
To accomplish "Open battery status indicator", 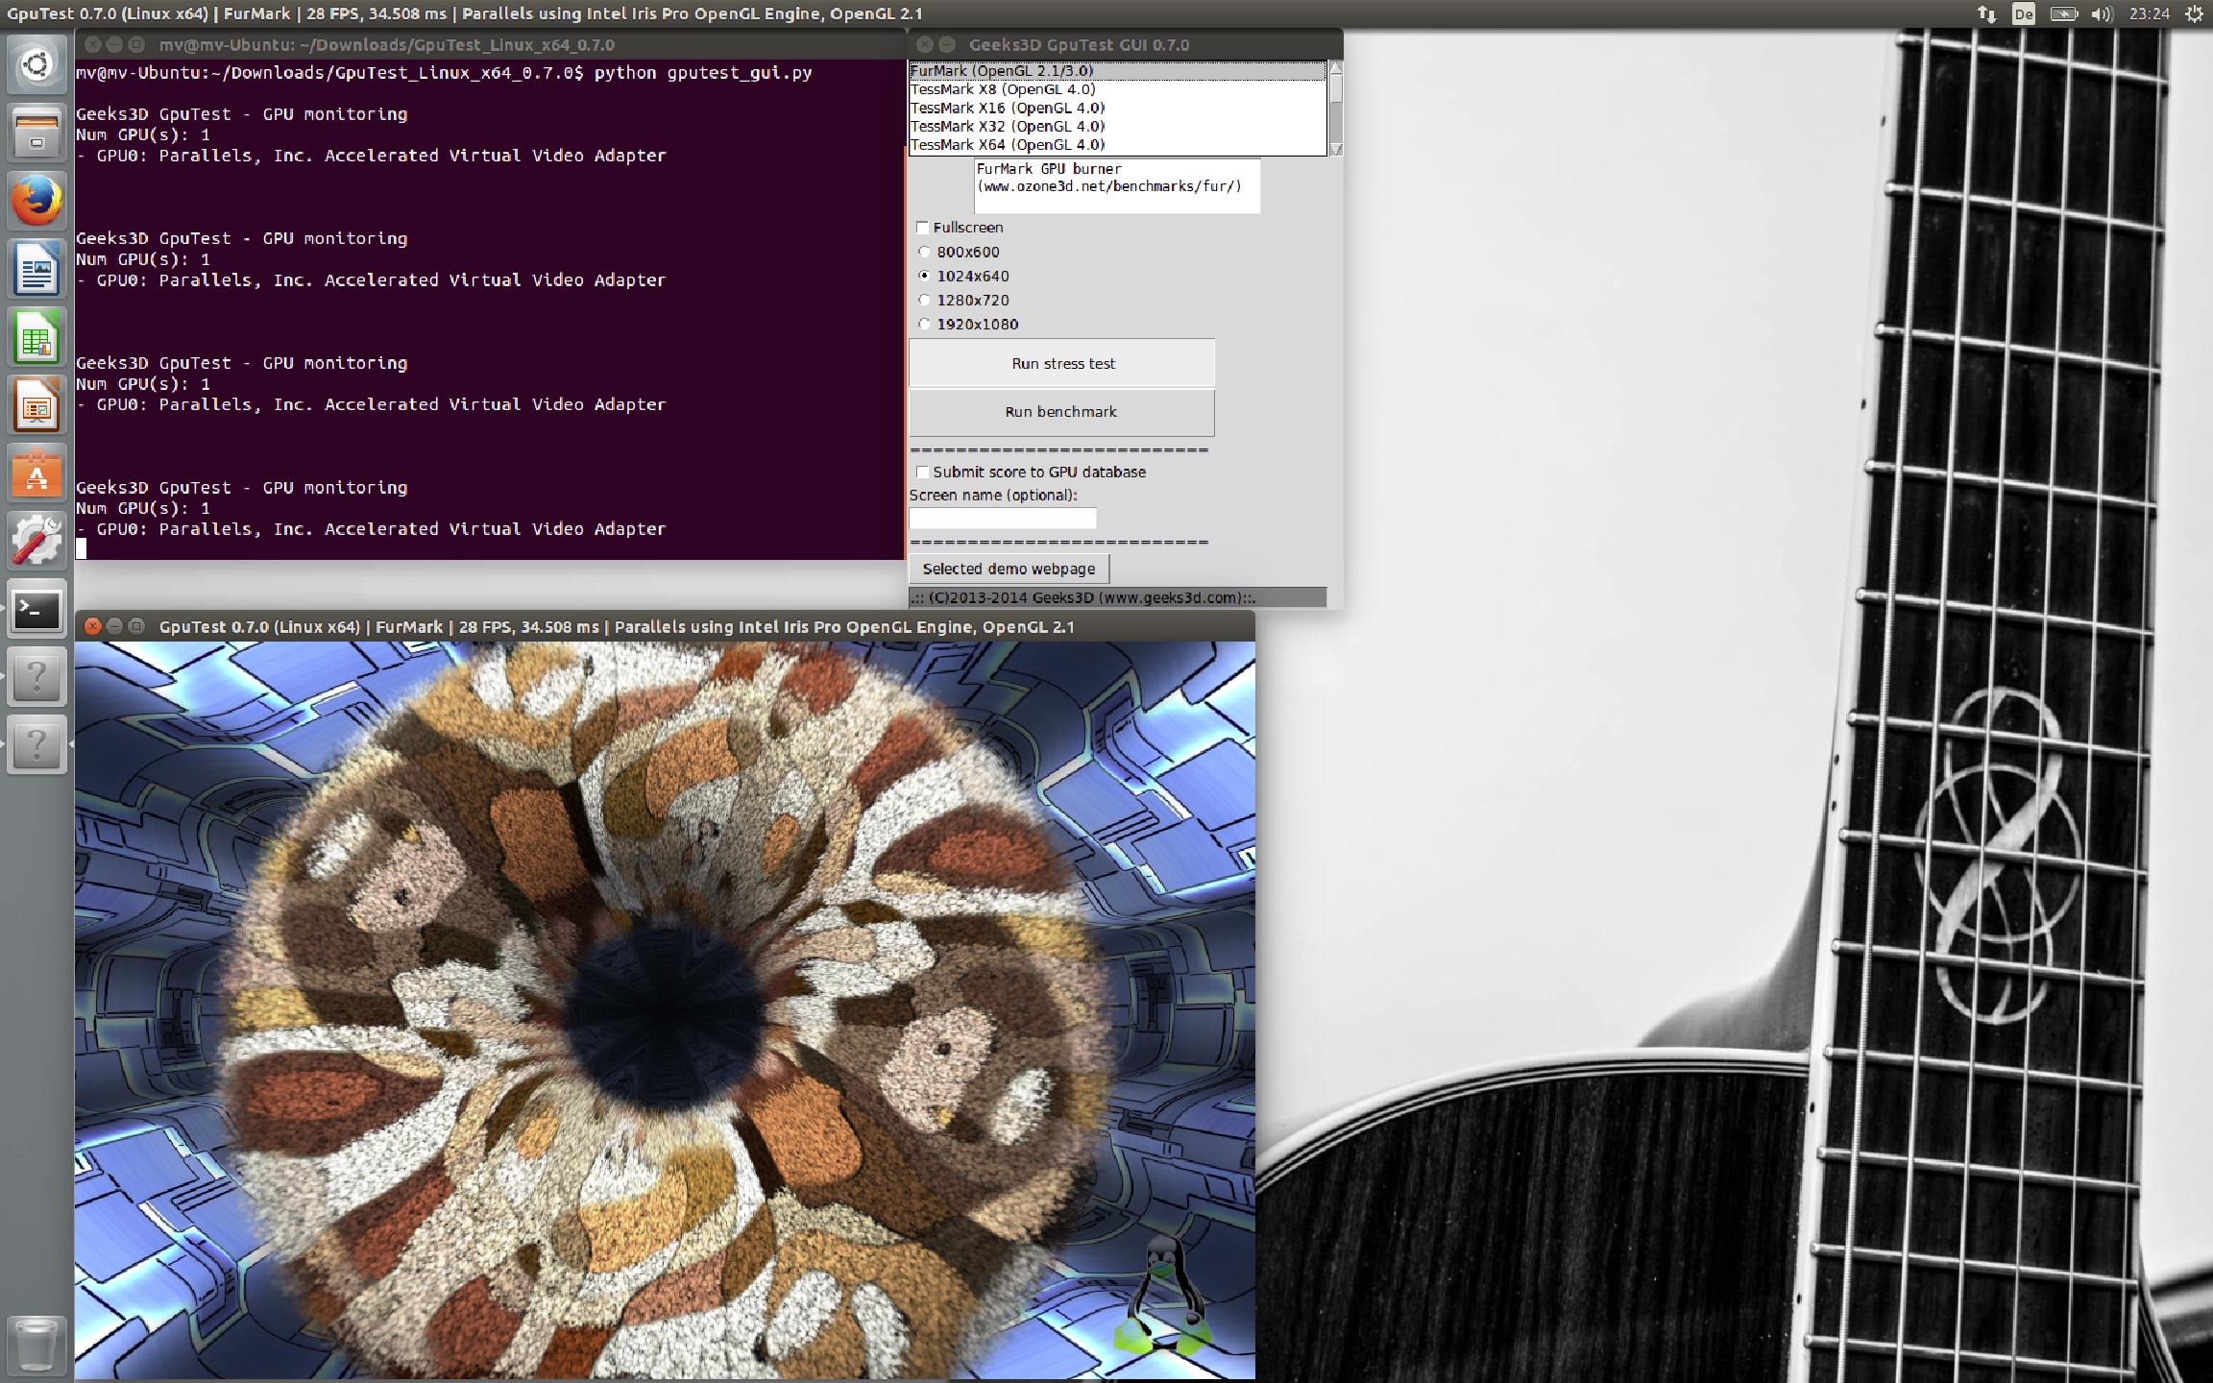I will pos(2064,13).
